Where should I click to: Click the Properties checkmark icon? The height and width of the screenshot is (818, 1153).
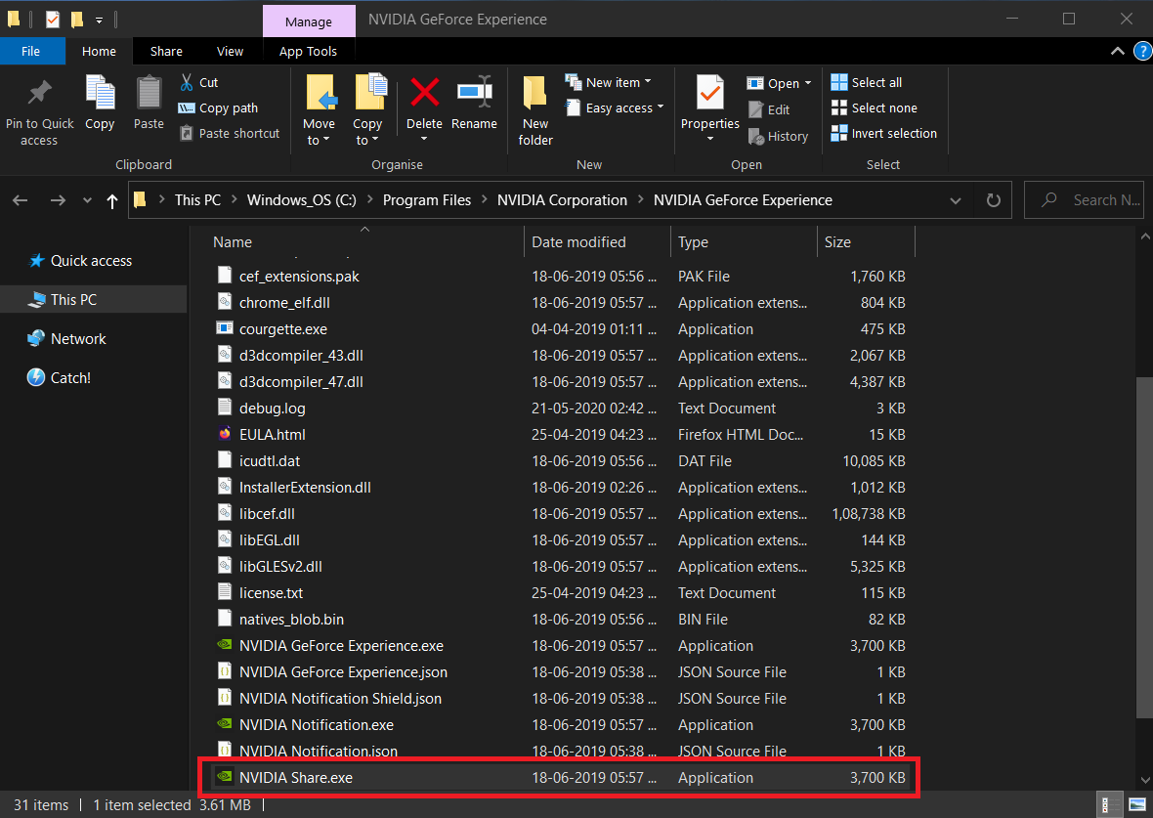709,94
